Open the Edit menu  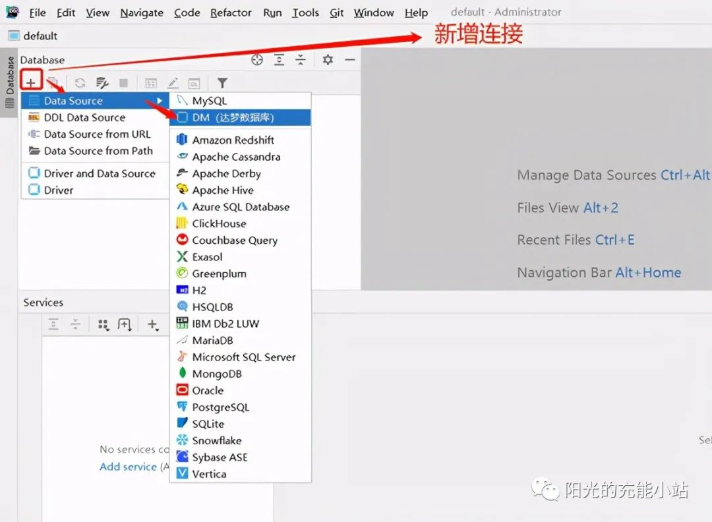point(66,13)
